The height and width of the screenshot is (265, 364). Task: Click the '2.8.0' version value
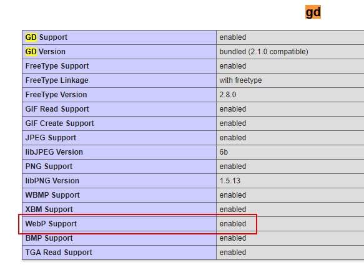(x=228, y=95)
